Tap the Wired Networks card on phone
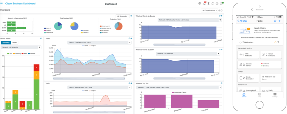This screenshot has height=114, width=287. click(271, 55)
